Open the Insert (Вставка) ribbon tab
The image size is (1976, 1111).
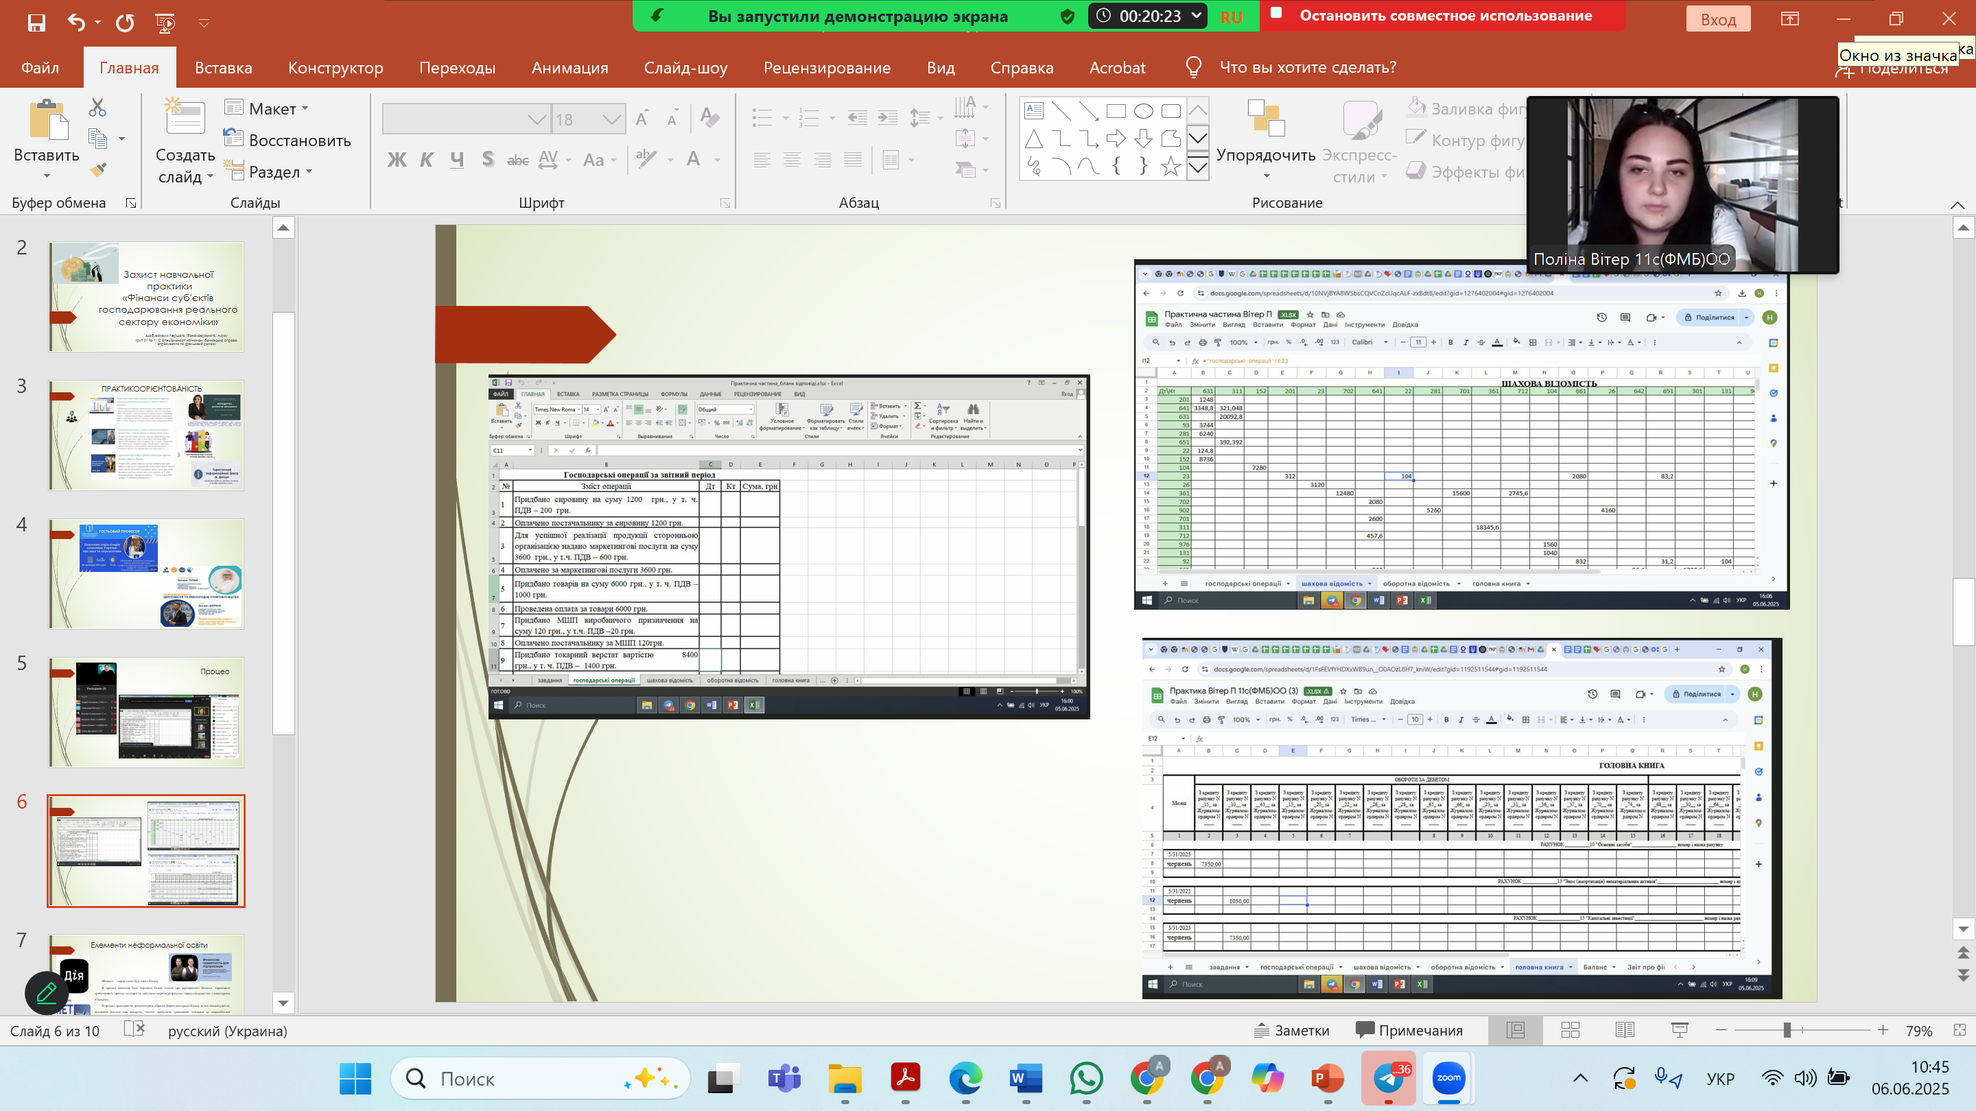[x=223, y=67]
